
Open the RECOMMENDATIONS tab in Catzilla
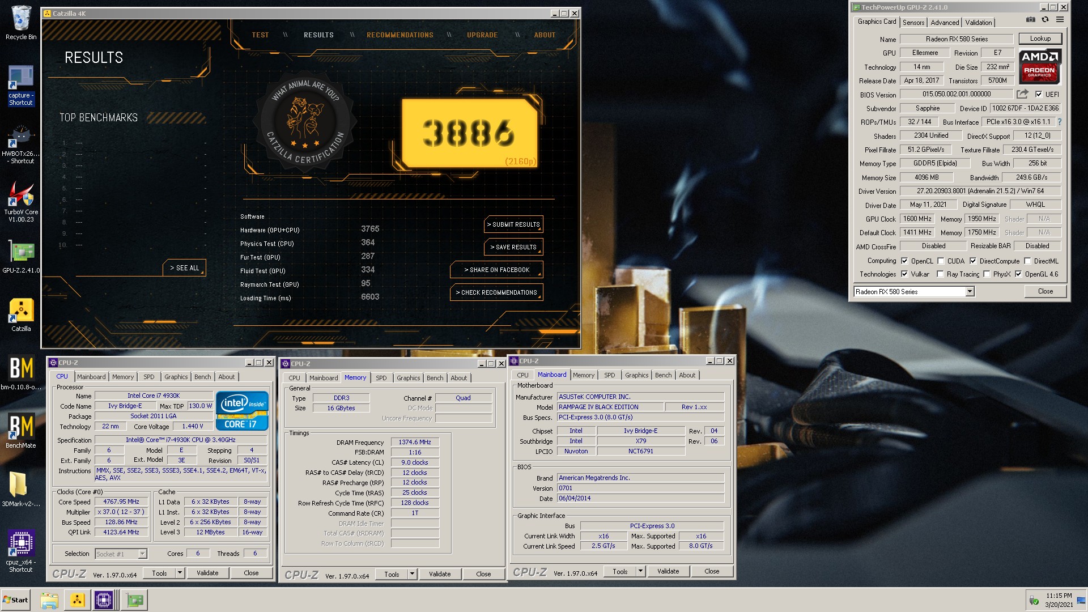coord(400,35)
